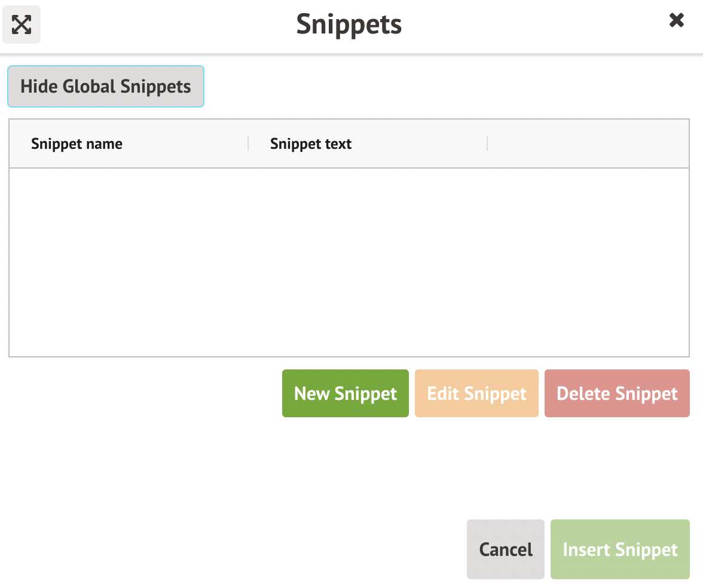Click the green Insert Snippet button
The image size is (703, 587).
click(x=620, y=549)
